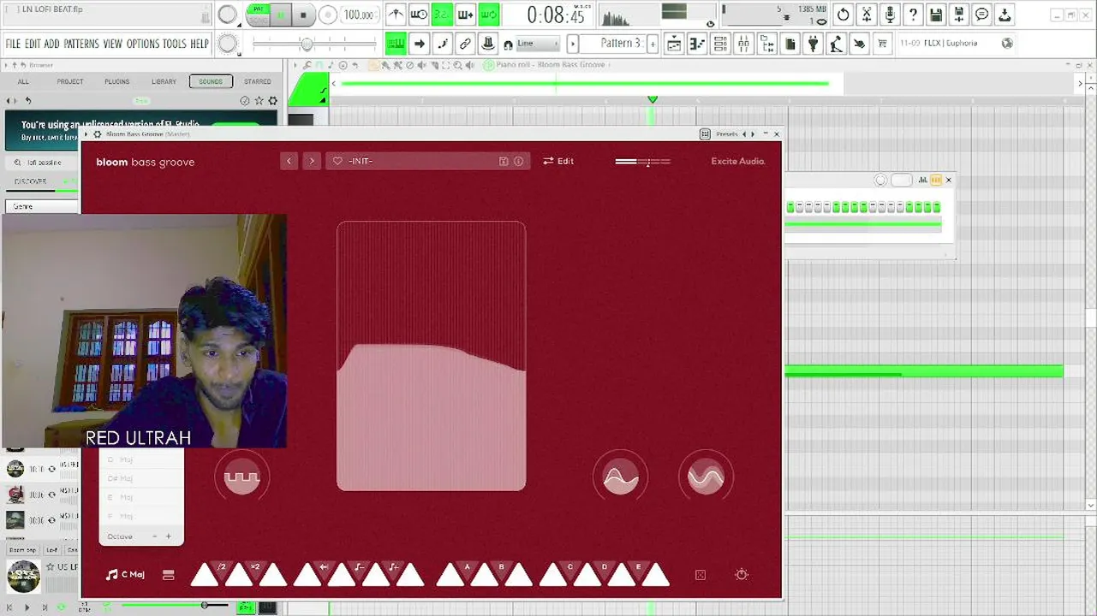Open the Pattern 3 selector dropdown
Screen dimensions: 1097x616
pos(613,44)
